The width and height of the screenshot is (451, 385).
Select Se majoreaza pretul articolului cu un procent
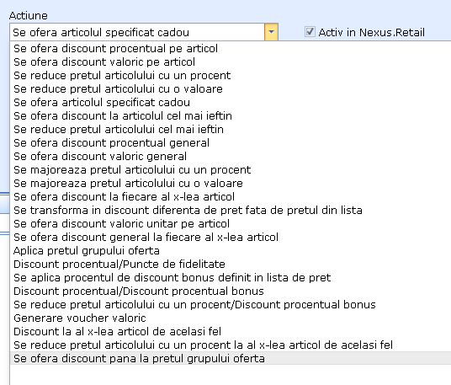231,170
